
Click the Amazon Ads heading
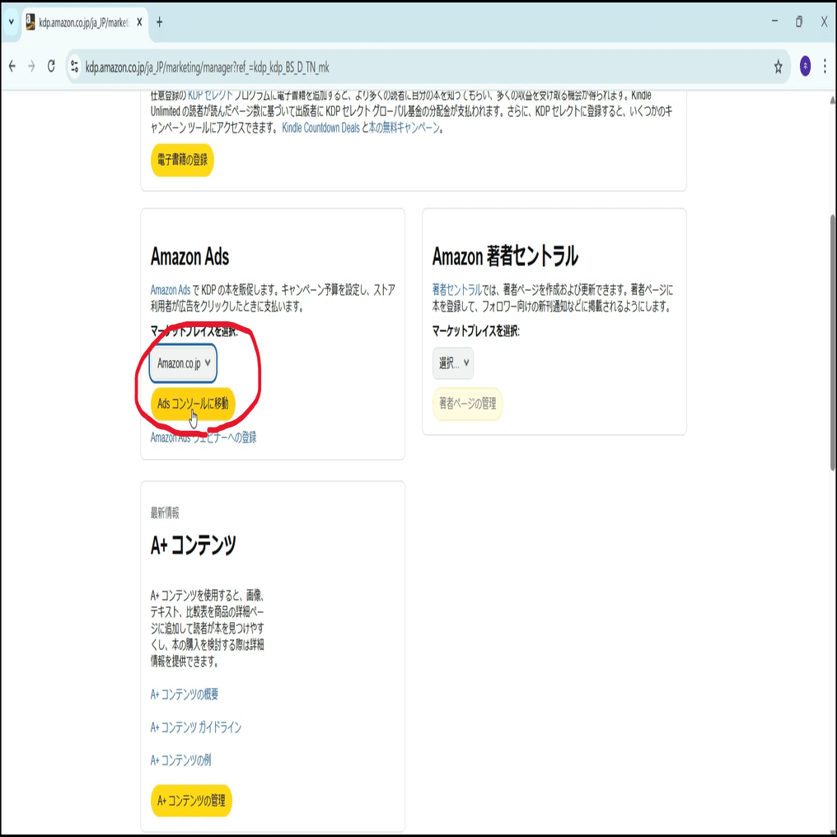189,257
